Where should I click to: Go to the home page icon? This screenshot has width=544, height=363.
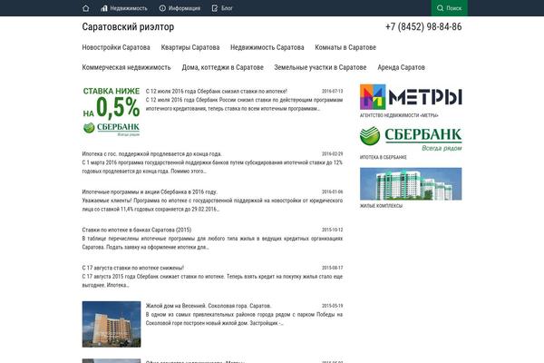(x=86, y=8)
